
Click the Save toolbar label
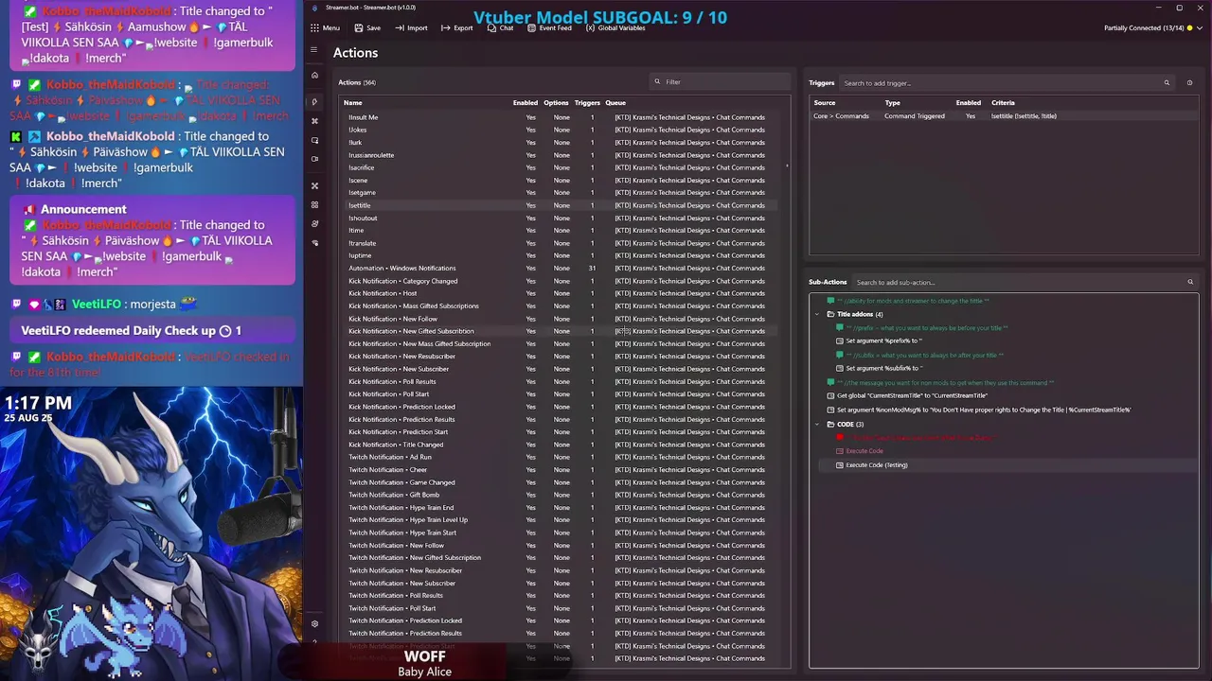(374, 28)
